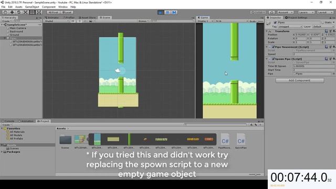336x189 pixels.
Task: Step forward one frame
Action: tap(174, 13)
